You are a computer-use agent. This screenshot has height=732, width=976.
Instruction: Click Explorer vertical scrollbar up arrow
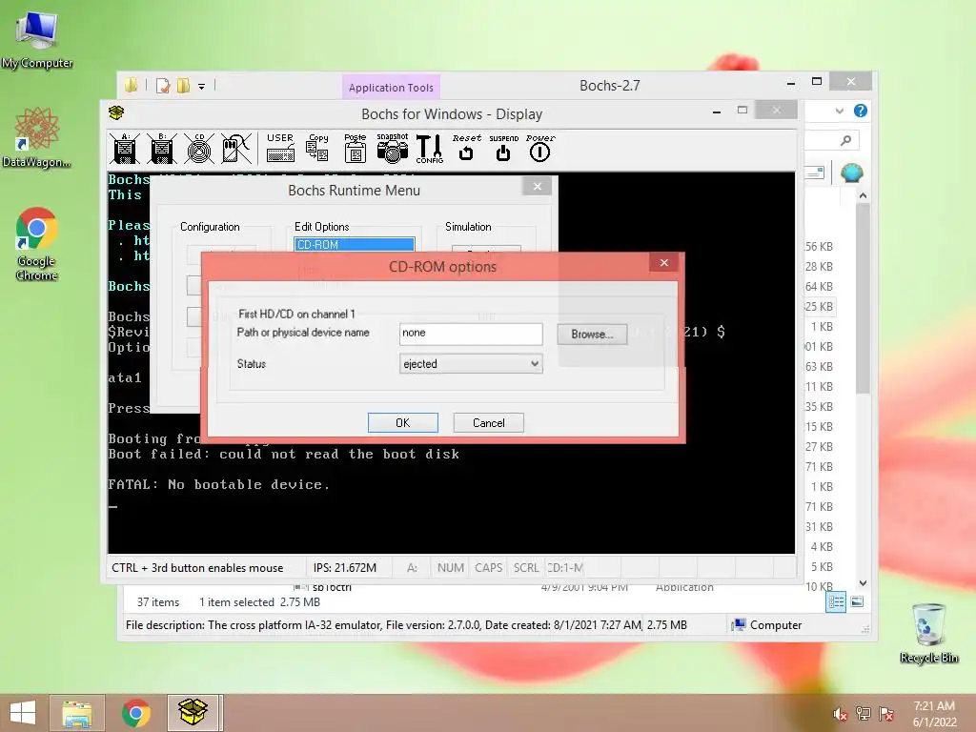click(863, 195)
